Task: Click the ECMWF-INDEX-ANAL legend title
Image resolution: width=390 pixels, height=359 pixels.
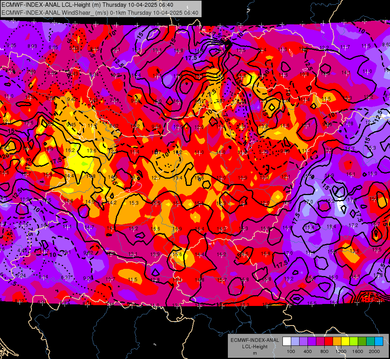Action: pos(255,340)
